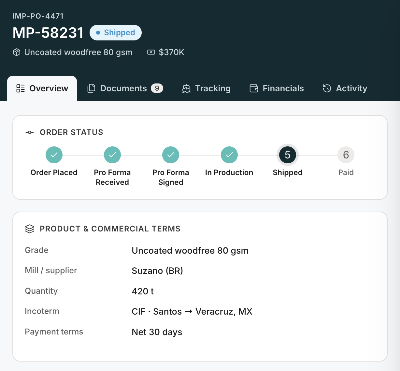Click the quantity value 420 t
Image resolution: width=400 pixels, height=371 pixels.
[143, 291]
